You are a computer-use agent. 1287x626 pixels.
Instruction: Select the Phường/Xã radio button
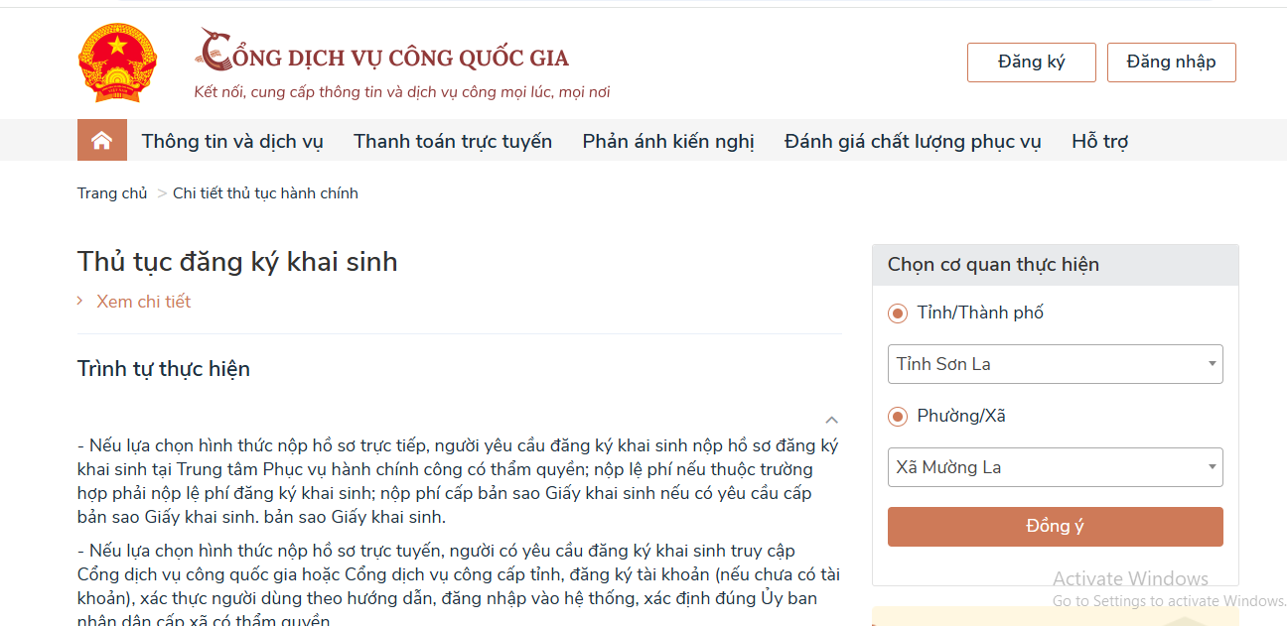[898, 417]
